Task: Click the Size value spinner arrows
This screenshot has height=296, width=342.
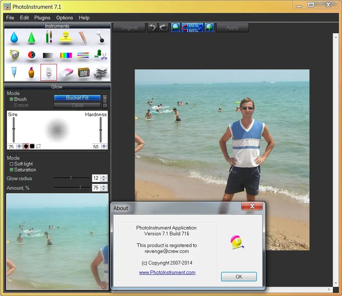Action: tap(19, 146)
